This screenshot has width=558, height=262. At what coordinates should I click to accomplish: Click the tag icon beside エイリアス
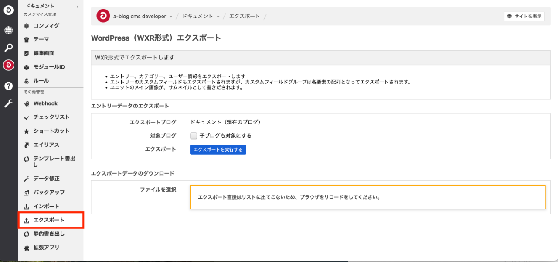(x=27, y=145)
